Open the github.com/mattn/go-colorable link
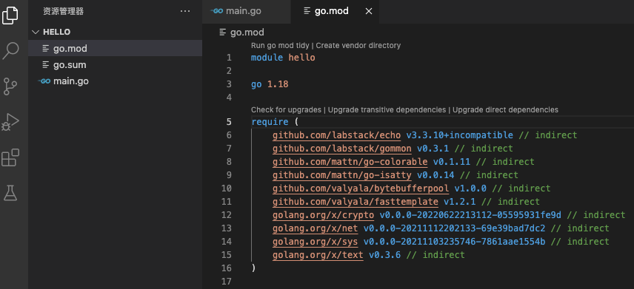 pyautogui.click(x=350, y=162)
